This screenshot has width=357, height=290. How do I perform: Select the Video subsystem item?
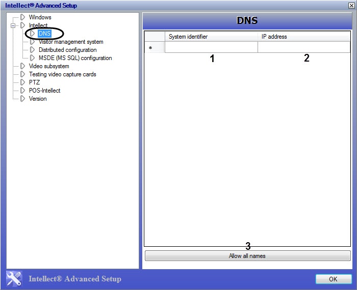pyautogui.click(x=49, y=66)
